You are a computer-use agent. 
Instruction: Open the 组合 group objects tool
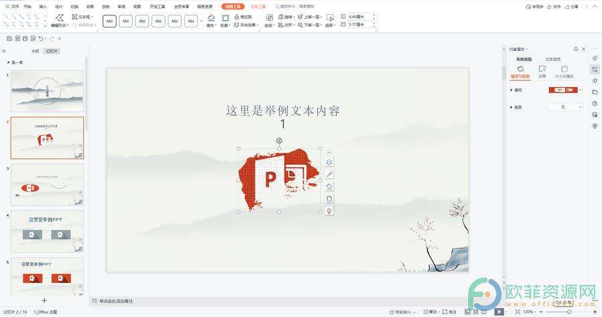coord(269,18)
